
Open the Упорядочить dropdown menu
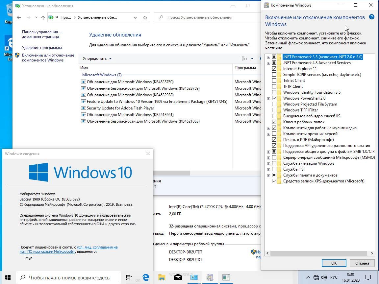97,59
